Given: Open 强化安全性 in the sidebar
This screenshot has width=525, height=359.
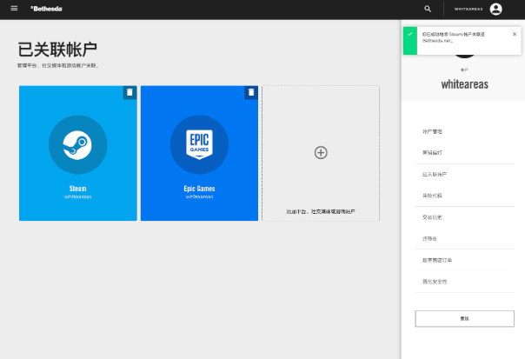Looking at the screenshot, I should (x=464, y=282).
